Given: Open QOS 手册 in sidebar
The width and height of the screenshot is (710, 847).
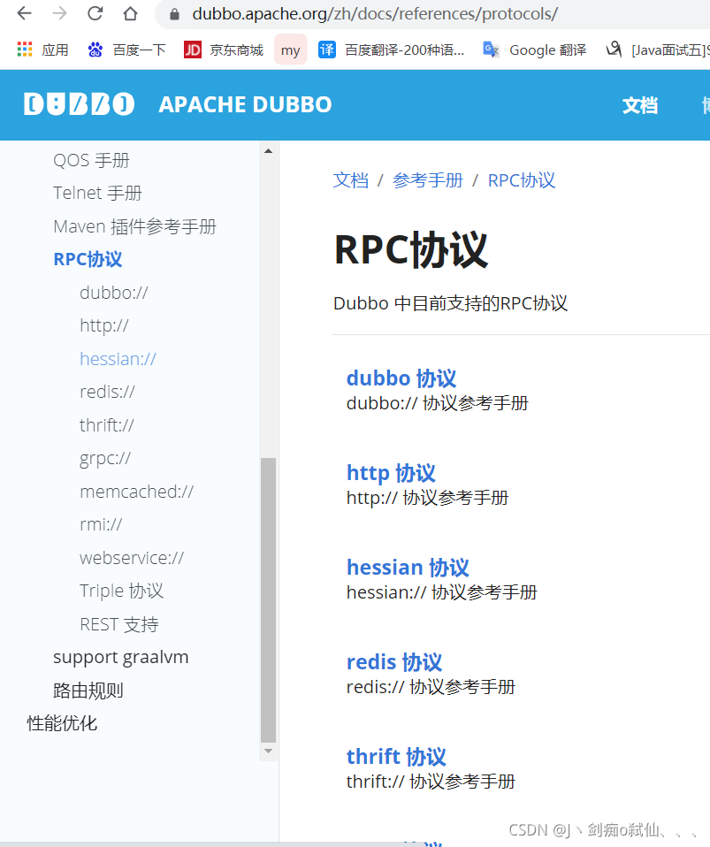Looking at the screenshot, I should [x=91, y=160].
